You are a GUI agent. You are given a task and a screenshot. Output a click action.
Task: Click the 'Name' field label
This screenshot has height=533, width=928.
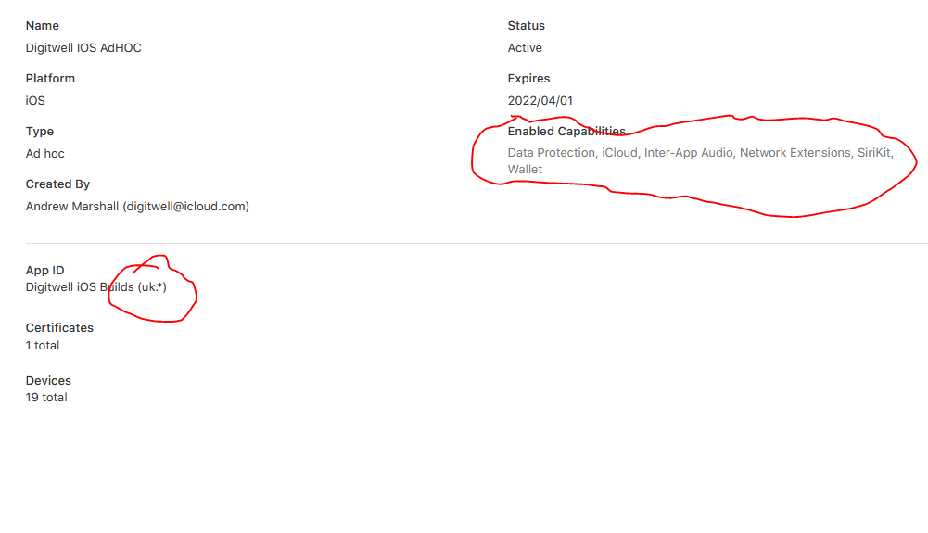coord(42,25)
